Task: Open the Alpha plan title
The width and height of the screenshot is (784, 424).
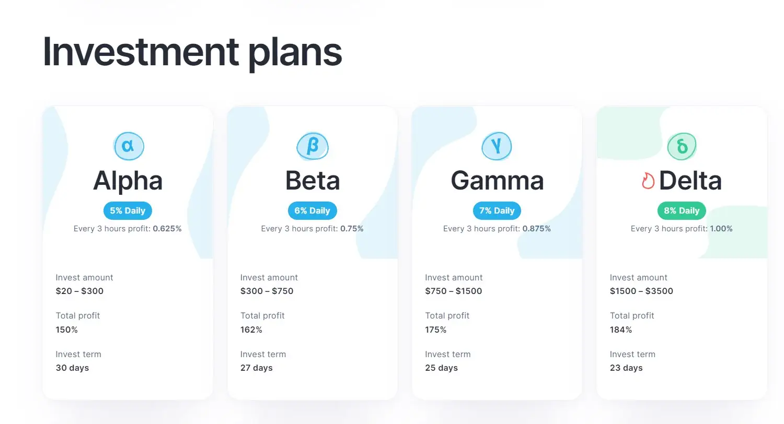Action: point(128,181)
